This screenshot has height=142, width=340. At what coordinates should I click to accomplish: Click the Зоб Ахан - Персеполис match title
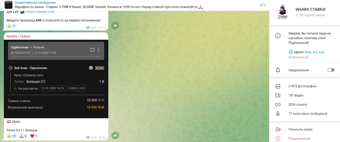click(31, 68)
